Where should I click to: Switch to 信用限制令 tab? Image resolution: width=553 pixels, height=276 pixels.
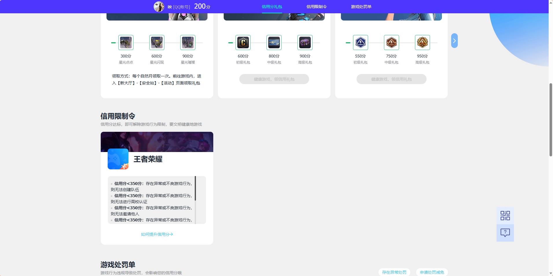[x=317, y=7]
